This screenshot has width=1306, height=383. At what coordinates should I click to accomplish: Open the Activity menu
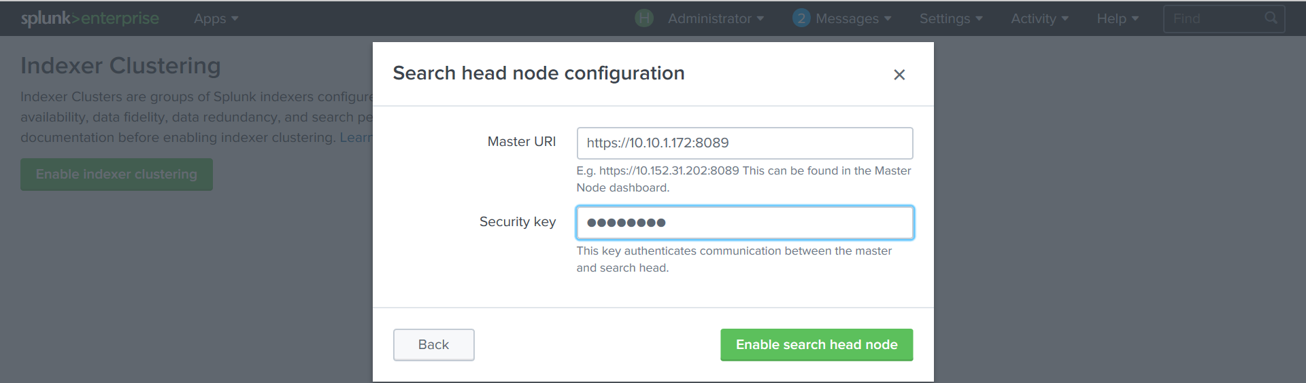(x=1039, y=19)
